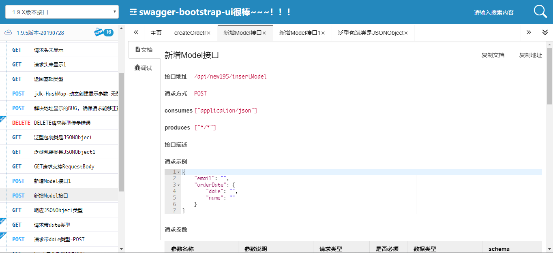This screenshot has height=253, width=553.
Task: Switch to the 主页 tab
Action: click(156, 33)
